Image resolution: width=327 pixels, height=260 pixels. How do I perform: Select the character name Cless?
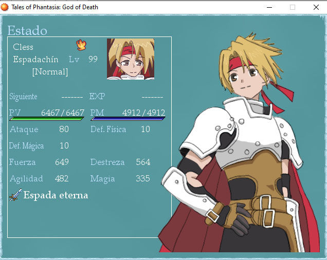[x=23, y=47]
